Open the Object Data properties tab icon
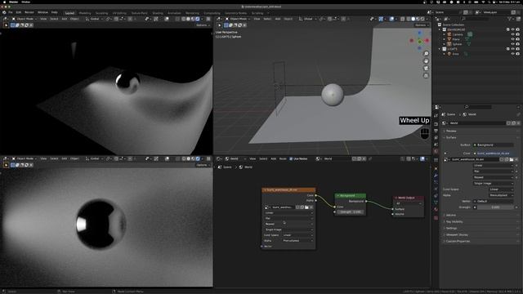Screen dimensions: 523x294 tap(436, 203)
